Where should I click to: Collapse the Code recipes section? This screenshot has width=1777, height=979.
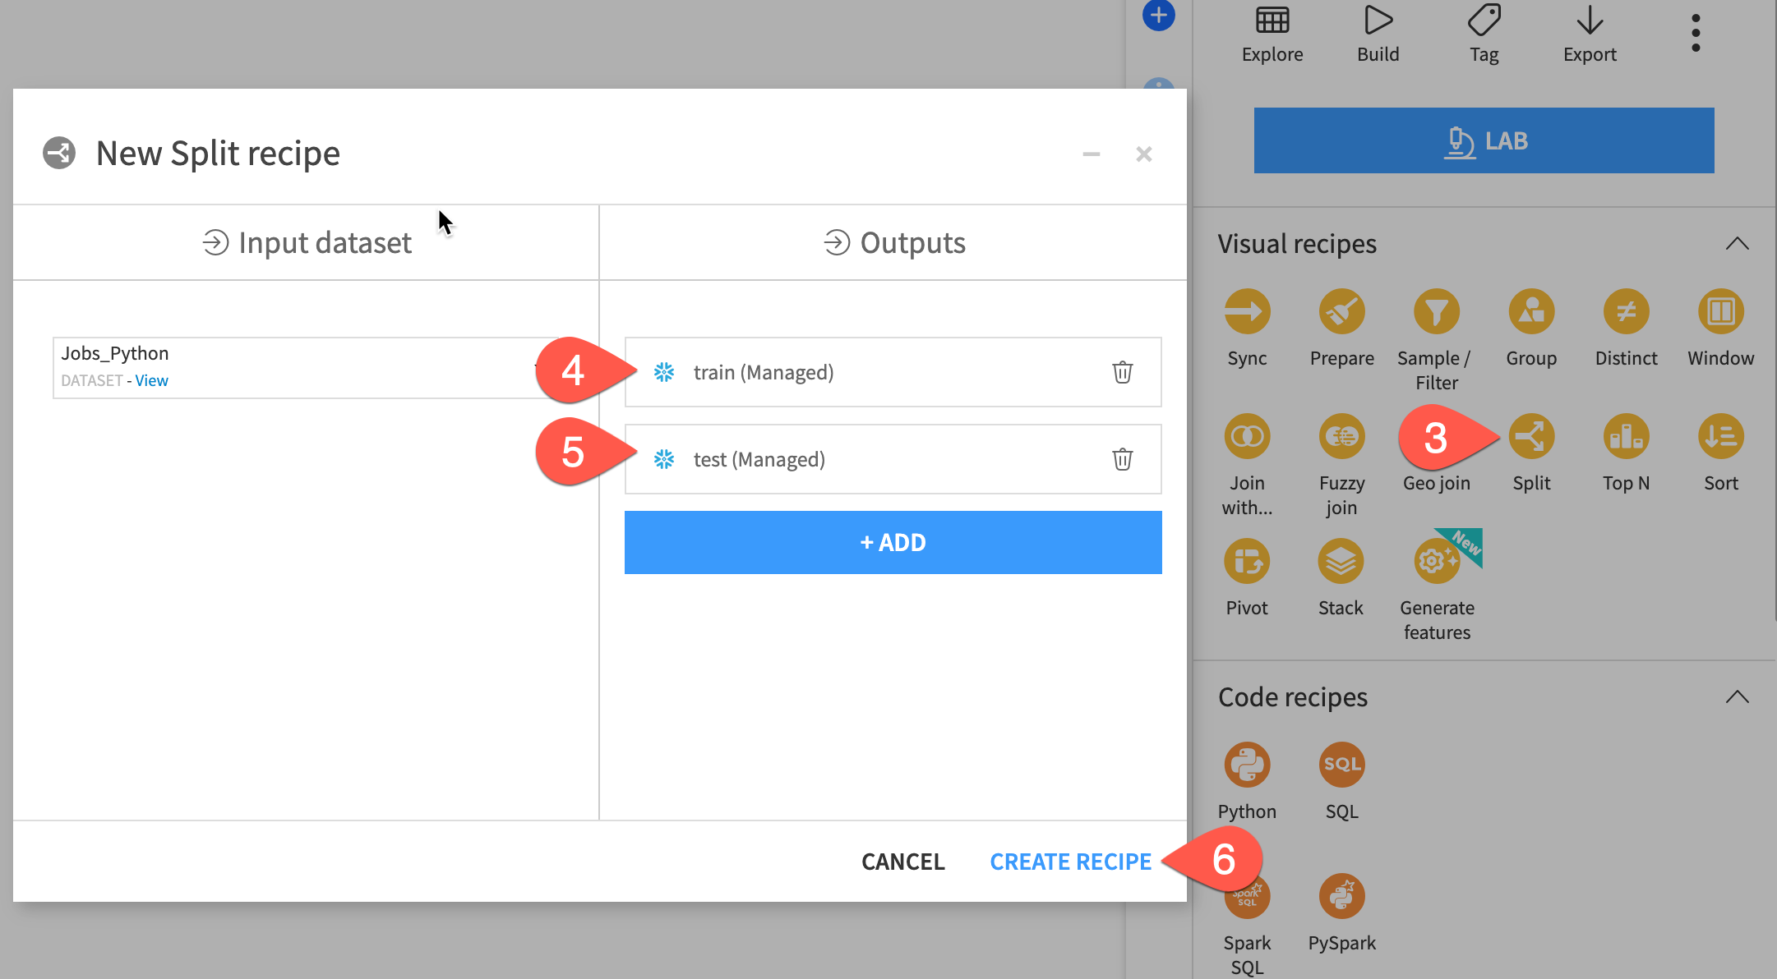[1737, 697]
